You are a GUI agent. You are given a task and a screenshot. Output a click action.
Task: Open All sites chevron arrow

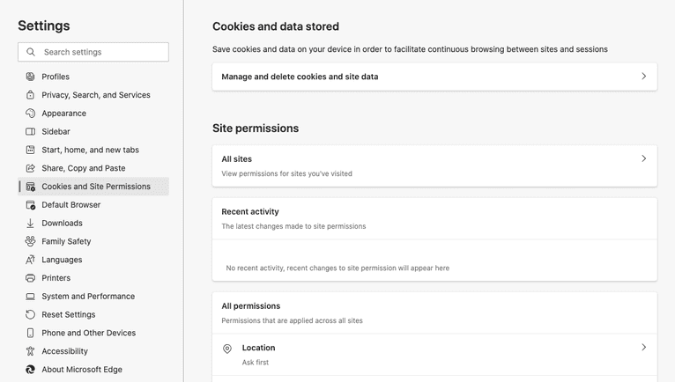pyautogui.click(x=643, y=159)
